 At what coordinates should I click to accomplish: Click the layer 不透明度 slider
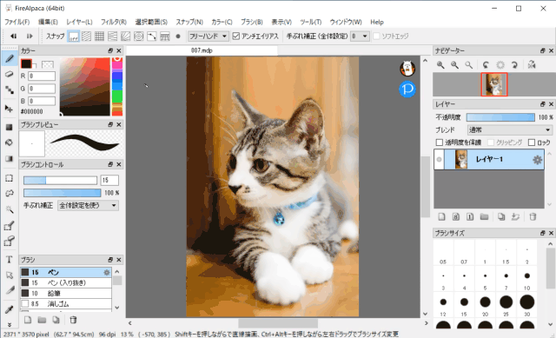coord(500,117)
